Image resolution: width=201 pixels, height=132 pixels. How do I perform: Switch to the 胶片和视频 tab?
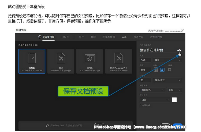click(156, 37)
